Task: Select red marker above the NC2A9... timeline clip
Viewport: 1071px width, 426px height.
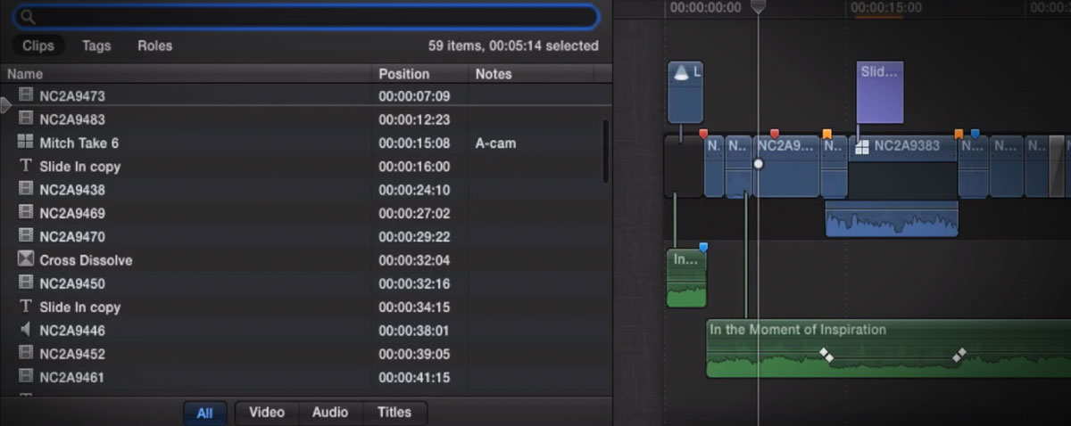Action: coord(774,134)
